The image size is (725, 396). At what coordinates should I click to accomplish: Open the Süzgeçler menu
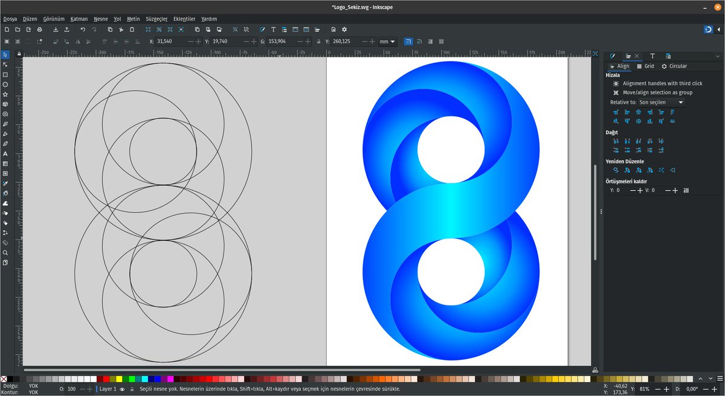156,19
